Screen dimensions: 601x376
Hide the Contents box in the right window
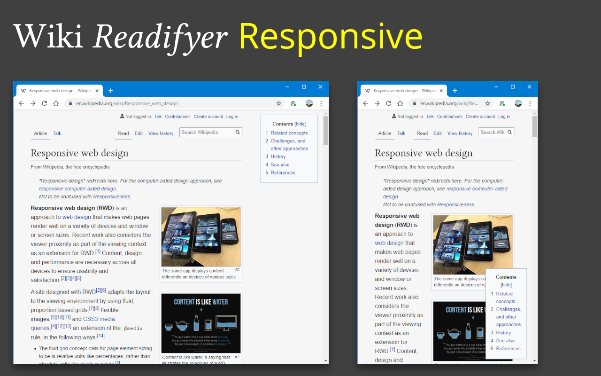click(x=506, y=285)
